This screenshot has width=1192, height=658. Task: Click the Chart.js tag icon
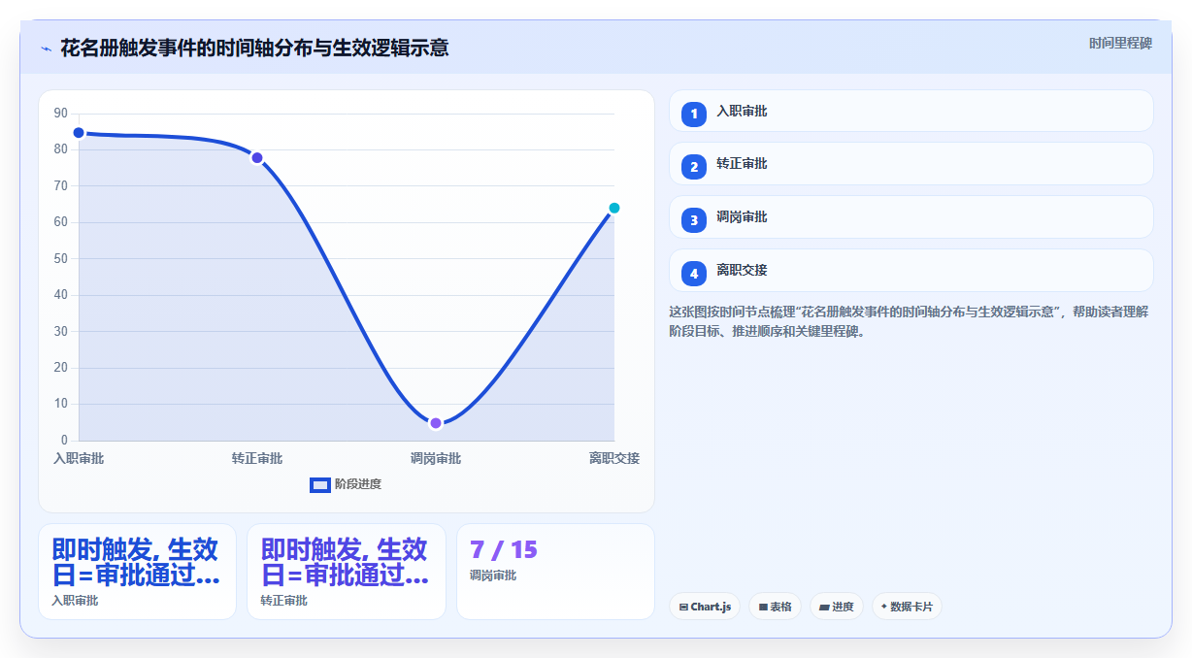[683, 607]
